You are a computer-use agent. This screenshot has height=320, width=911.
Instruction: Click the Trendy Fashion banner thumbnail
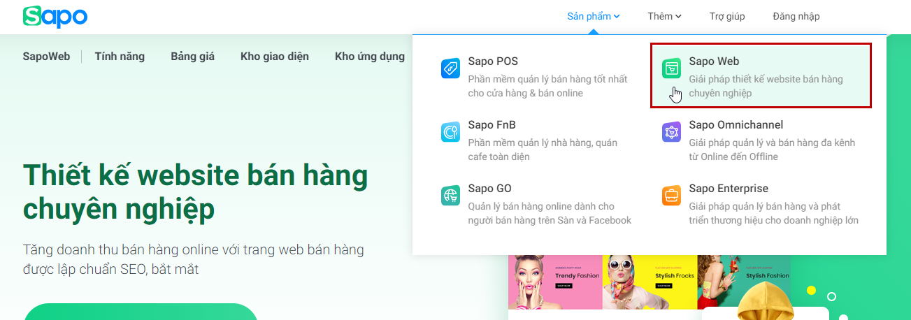pos(555,281)
